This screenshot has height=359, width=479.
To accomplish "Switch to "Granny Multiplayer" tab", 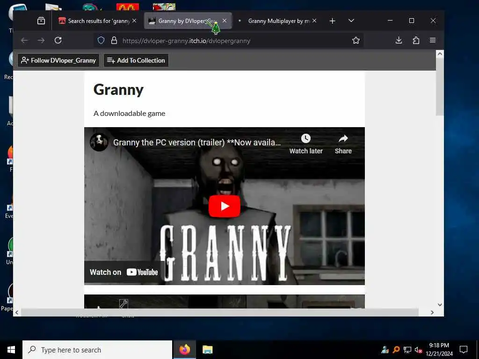I will point(278,21).
